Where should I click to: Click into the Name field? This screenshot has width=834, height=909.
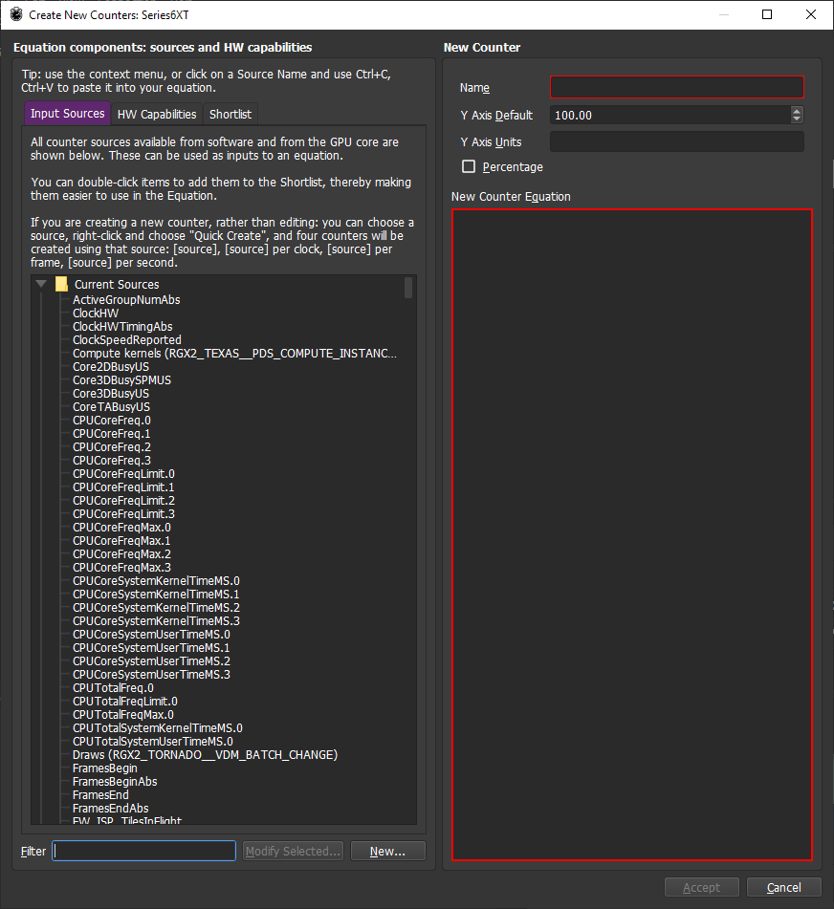(676, 88)
